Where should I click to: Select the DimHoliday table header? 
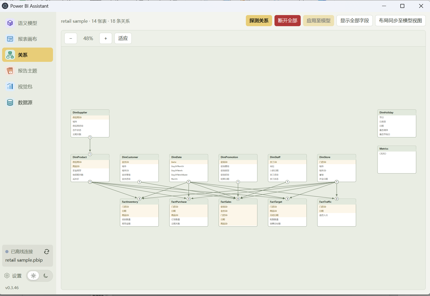tap(397, 113)
